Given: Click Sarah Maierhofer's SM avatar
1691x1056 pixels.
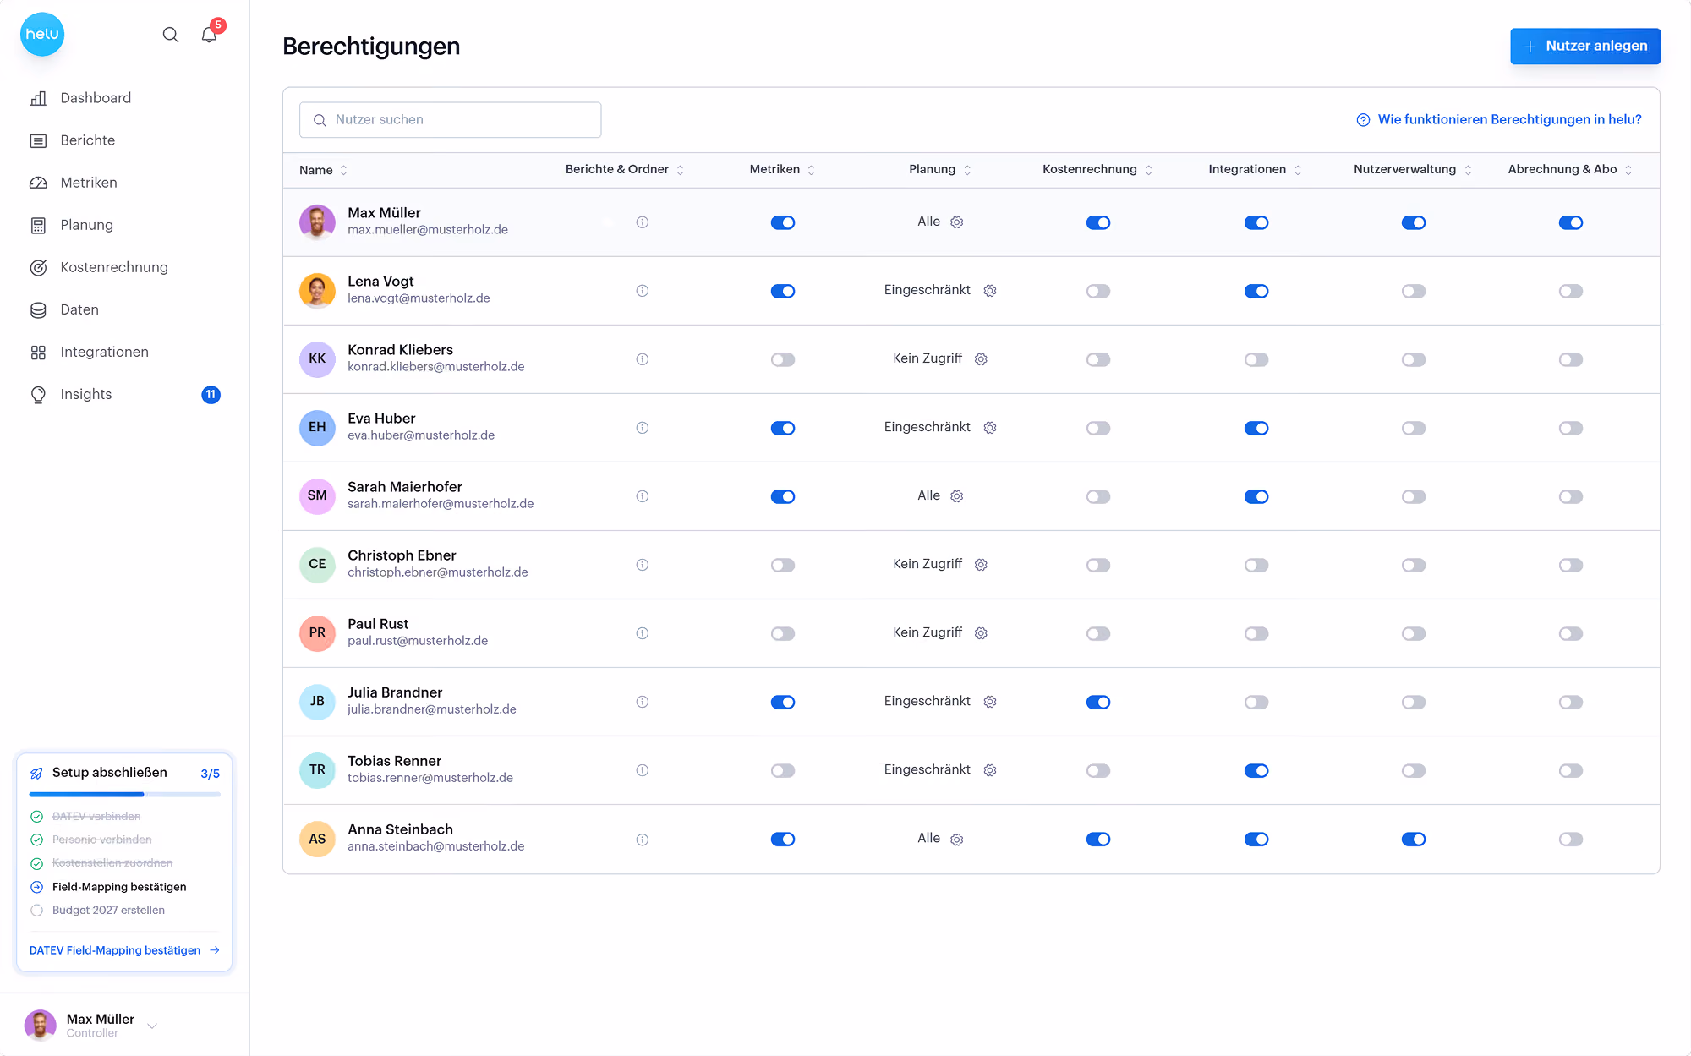Looking at the screenshot, I should [317, 495].
